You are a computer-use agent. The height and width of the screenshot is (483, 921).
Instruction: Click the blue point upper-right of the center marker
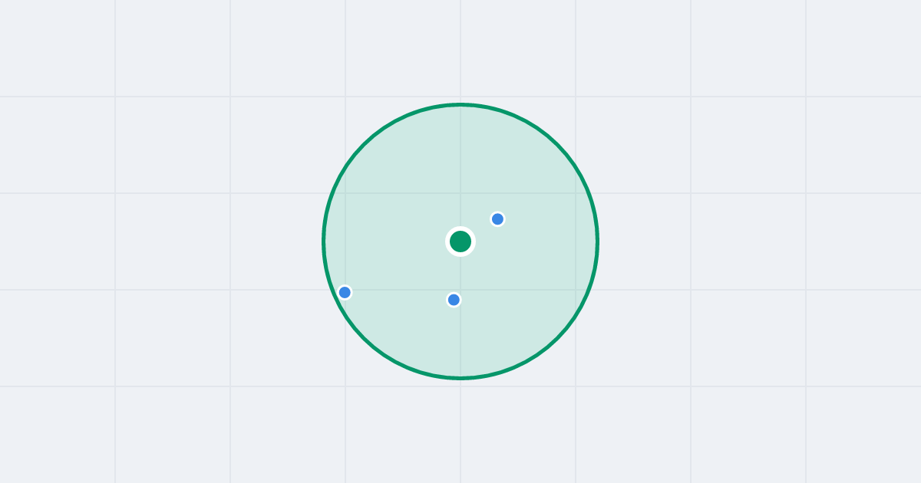coord(497,219)
